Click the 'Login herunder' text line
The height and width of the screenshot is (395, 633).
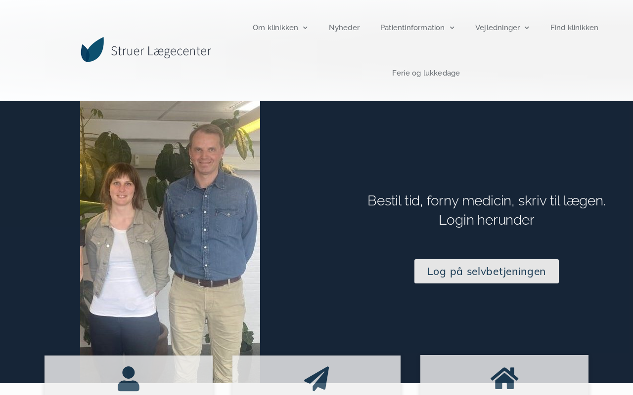point(487,220)
